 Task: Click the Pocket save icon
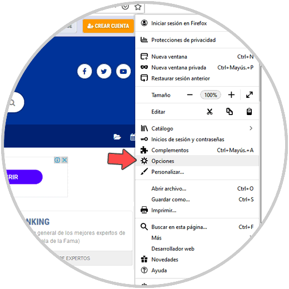coord(125,7)
